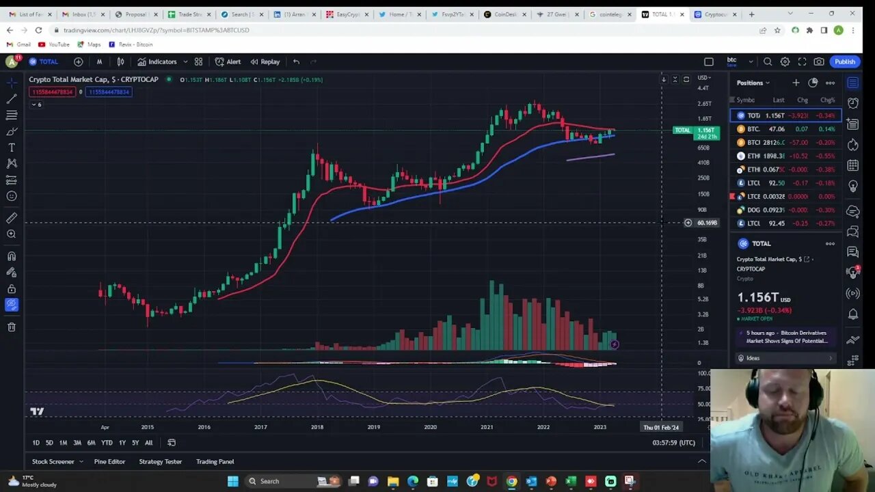This screenshot has height=492, width=875.
Task: Open the monthly M timeframe selector
Action: point(99,61)
